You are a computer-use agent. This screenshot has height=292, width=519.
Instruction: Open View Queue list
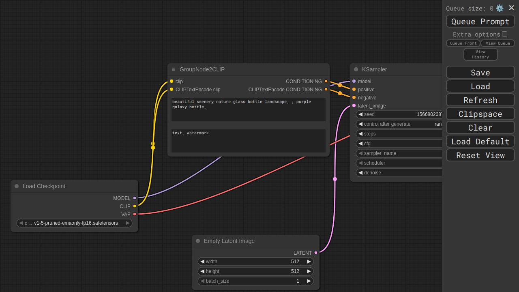point(498,43)
